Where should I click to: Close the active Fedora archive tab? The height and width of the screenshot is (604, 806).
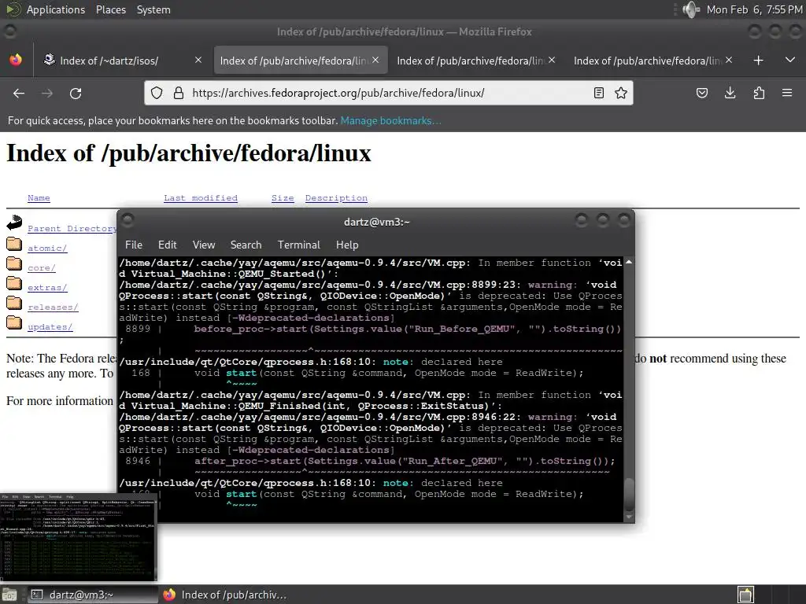(x=375, y=60)
